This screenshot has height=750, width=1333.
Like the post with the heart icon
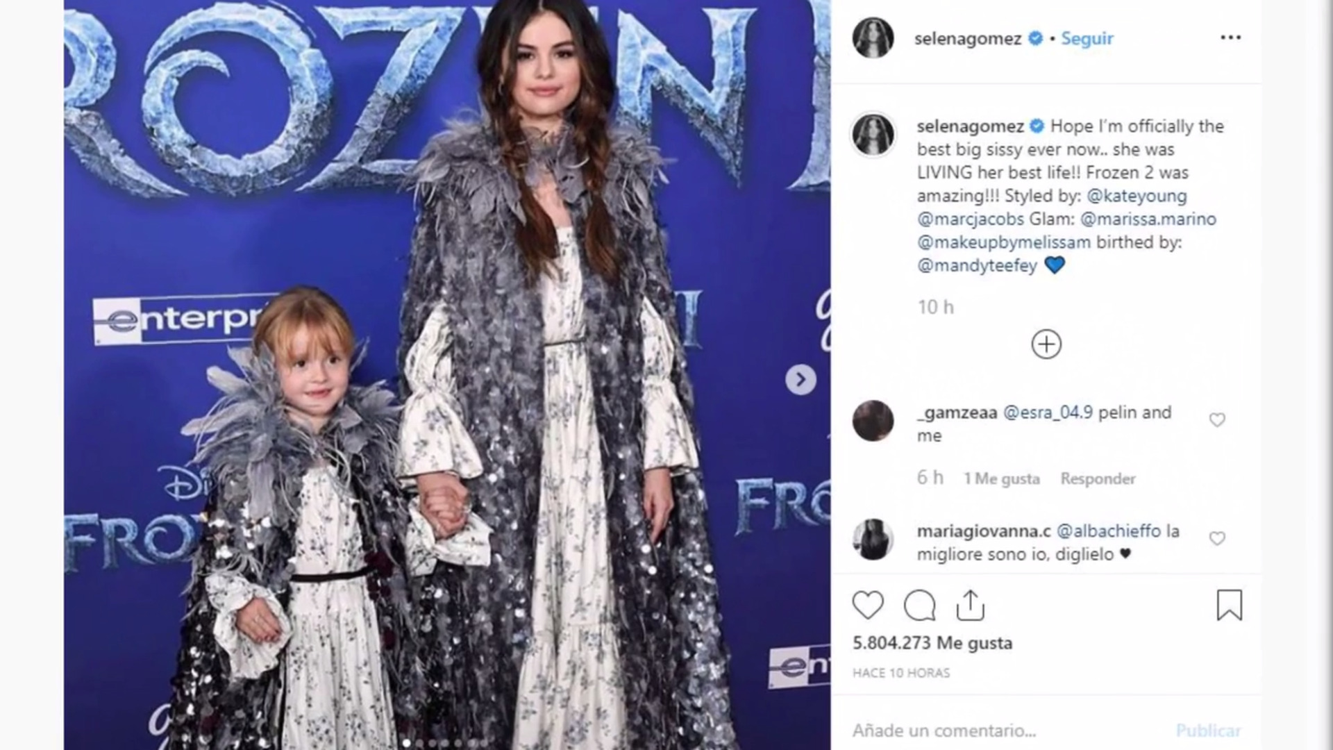(868, 606)
